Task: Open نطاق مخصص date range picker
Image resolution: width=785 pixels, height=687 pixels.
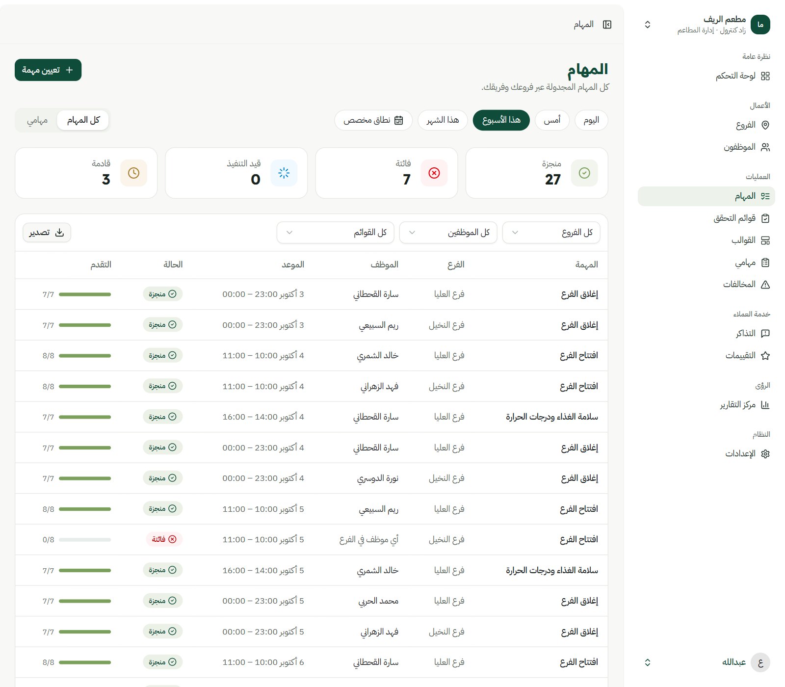Action: tap(373, 120)
